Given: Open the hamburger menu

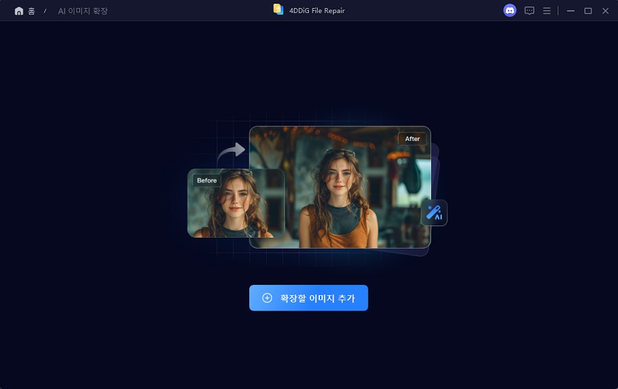Looking at the screenshot, I should click(547, 11).
